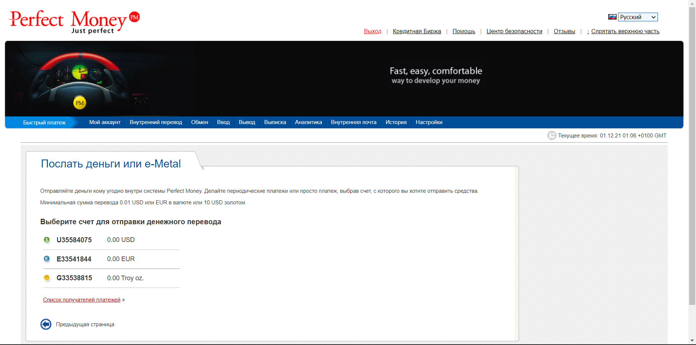Go to Мой аккаунт menu
696x345 pixels.
[105, 122]
